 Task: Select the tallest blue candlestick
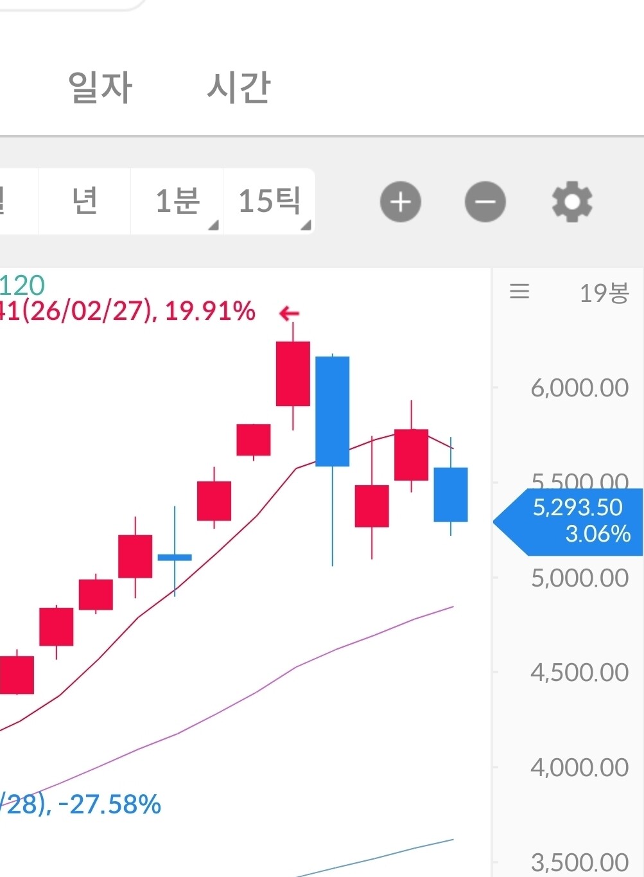[x=333, y=411]
